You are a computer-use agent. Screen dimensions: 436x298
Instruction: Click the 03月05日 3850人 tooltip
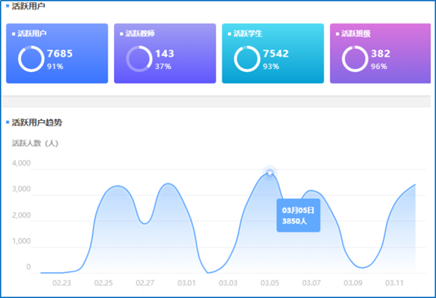(x=298, y=214)
